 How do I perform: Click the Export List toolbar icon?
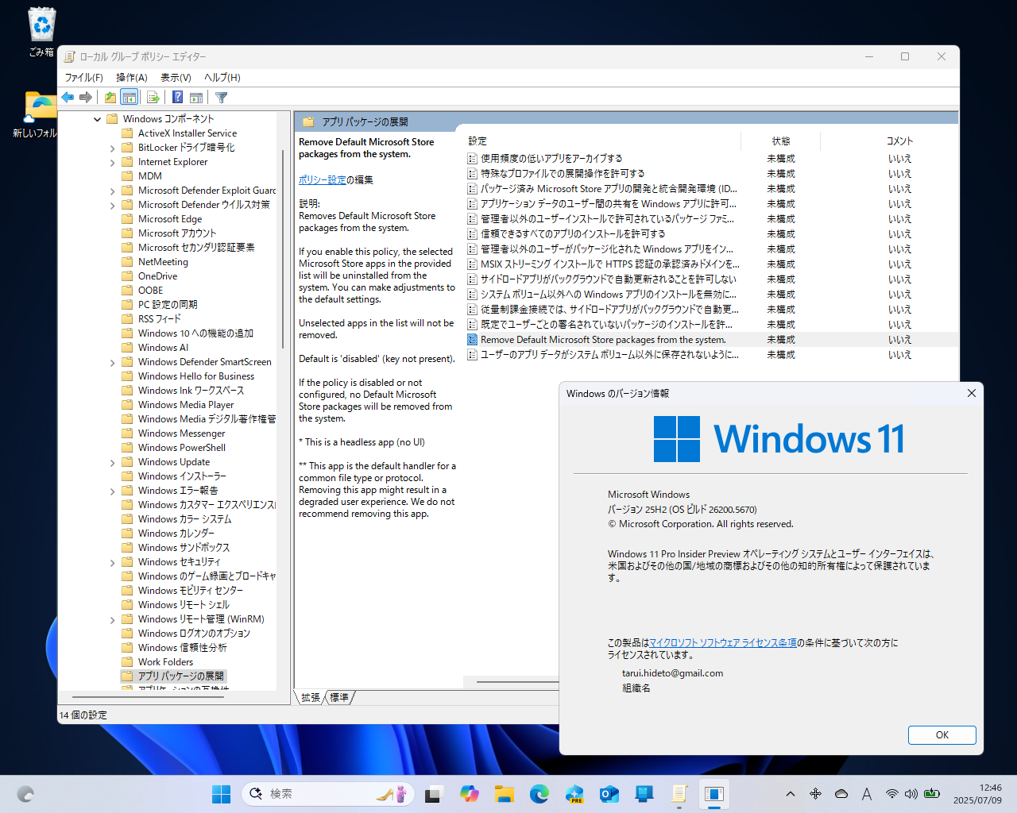click(x=152, y=97)
